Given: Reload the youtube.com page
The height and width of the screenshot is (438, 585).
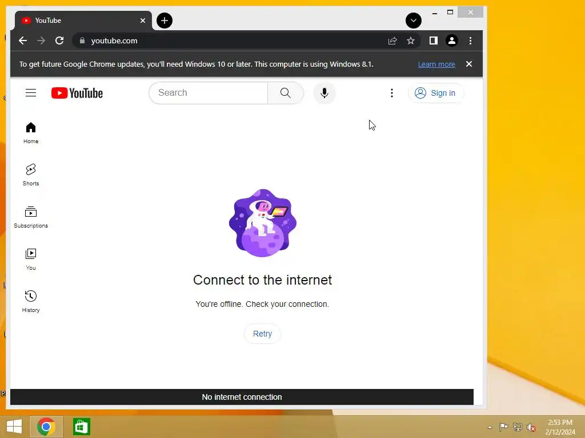Looking at the screenshot, I should (x=59, y=40).
